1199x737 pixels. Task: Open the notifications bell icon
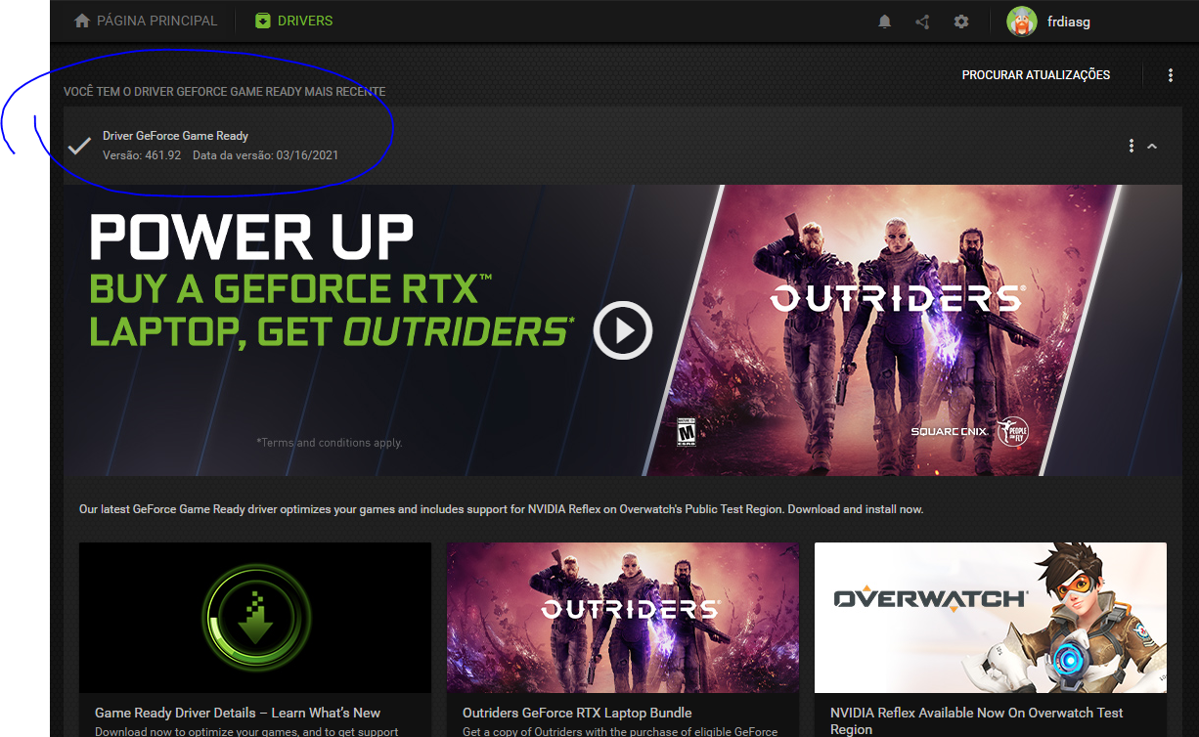pyautogui.click(x=885, y=22)
